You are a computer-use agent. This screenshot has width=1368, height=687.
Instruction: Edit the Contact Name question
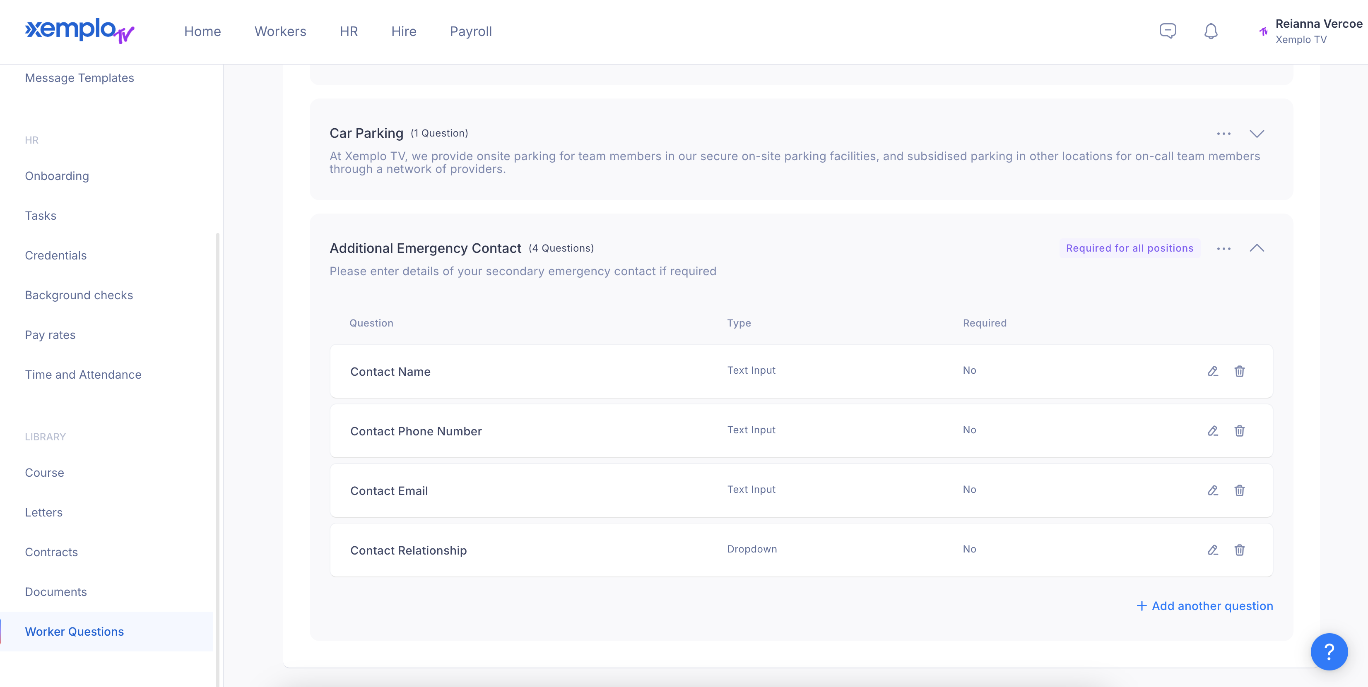pos(1212,371)
